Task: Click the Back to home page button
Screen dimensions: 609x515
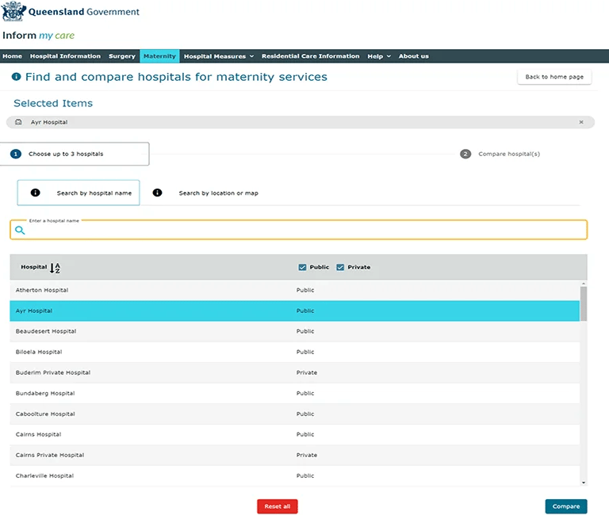Action: pyautogui.click(x=554, y=77)
